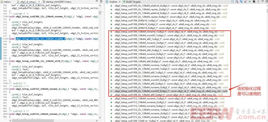The height and width of the screenshot is (122, 268).
Task: Click icon of u8g2_Setup_ssd1305_i2c_128x64_raystar_2 outline item
Action: [111, 9]
